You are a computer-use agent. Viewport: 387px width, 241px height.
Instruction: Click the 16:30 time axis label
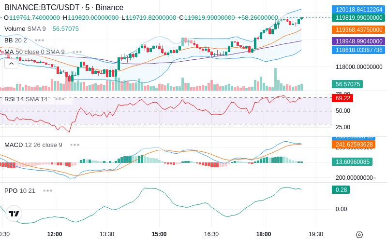(x=211, y=234)
